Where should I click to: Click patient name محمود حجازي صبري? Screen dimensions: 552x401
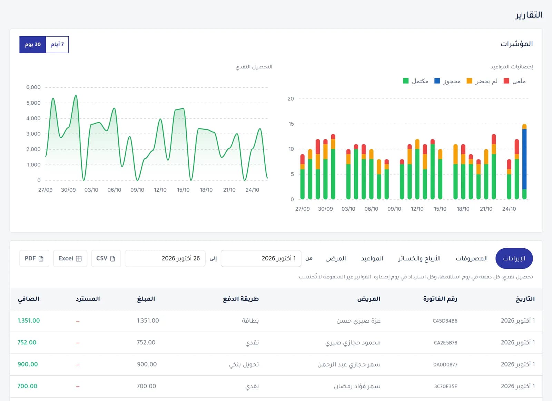[353, 343]
